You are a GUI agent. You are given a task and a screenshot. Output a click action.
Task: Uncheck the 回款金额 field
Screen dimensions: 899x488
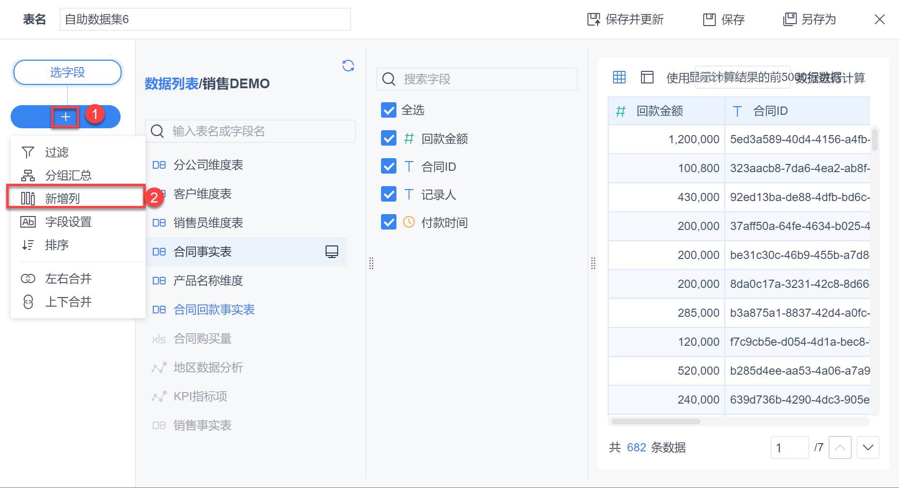tap(389, 138)
